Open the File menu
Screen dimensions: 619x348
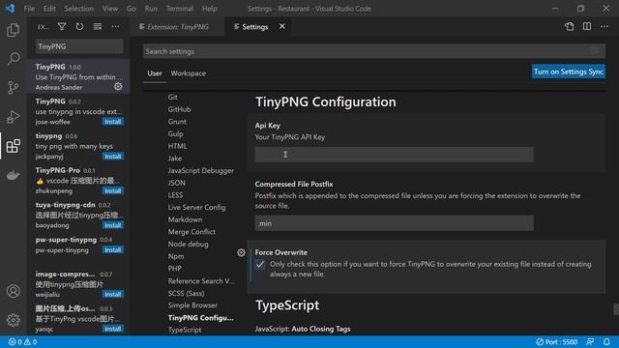(29, 9)
